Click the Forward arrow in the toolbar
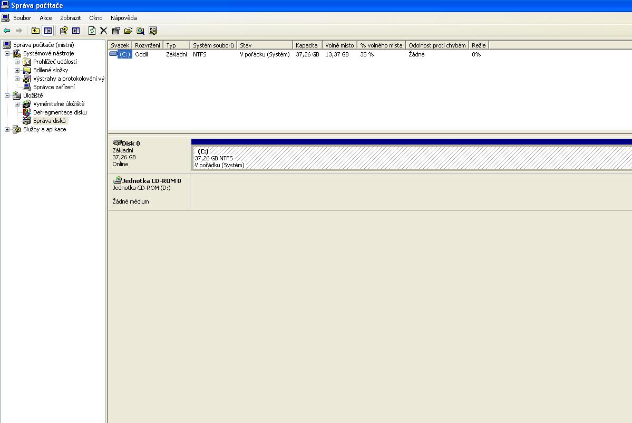 tap(18, 31)
